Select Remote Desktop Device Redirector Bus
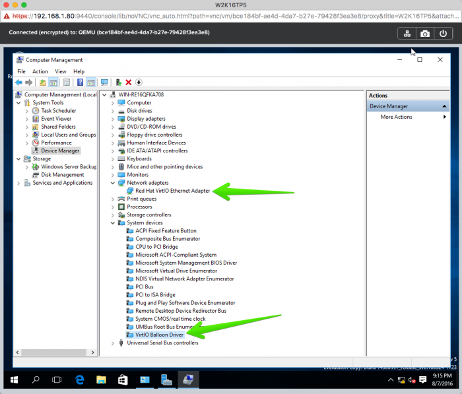The width and height of the screenshot is (462, 394). click(181, 312)
